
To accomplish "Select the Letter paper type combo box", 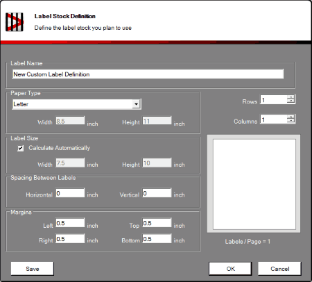I will tap(76, 104).
